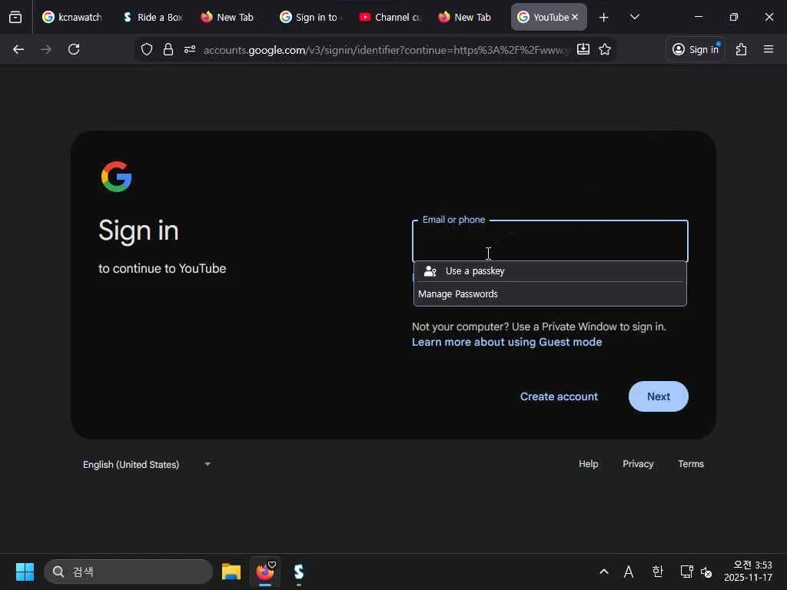Open Firefox application hamburger menu

[x=769, y=49]
